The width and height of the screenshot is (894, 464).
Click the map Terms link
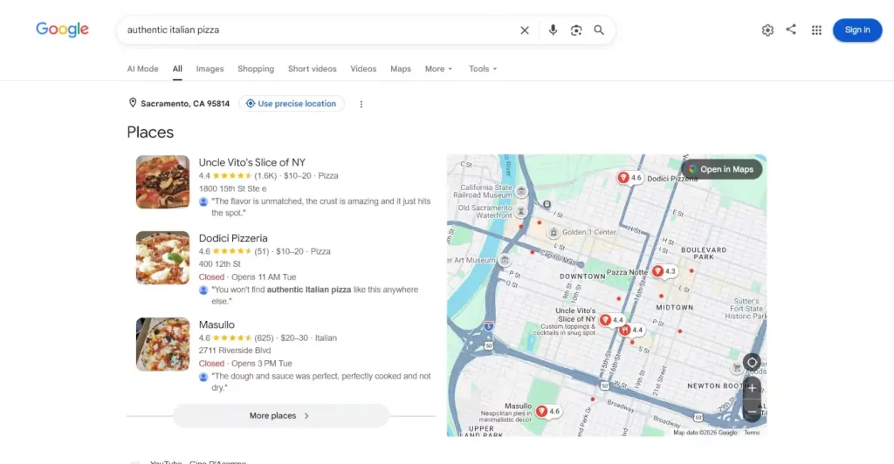752,433
